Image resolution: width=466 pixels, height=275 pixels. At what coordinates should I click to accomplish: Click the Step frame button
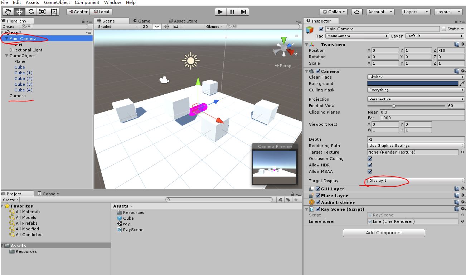(243, 12)
